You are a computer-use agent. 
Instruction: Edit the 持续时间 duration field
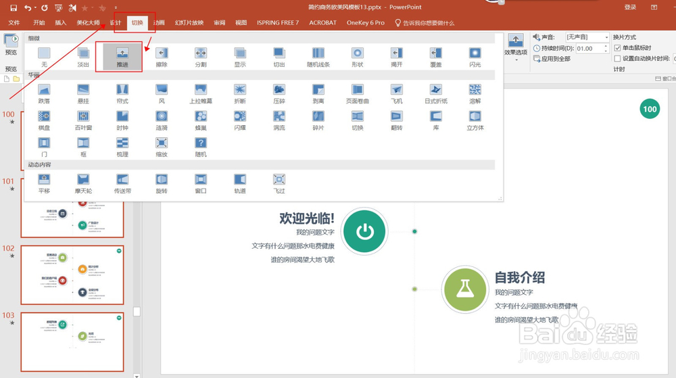click(589, 48)
